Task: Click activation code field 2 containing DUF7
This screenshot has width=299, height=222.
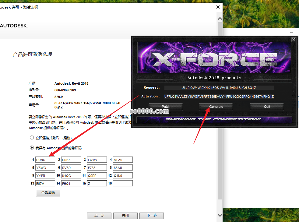Action: [71, 160]
